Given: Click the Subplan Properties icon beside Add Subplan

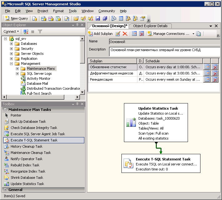Looking at the screenshot, I should [x=118, y=34].
